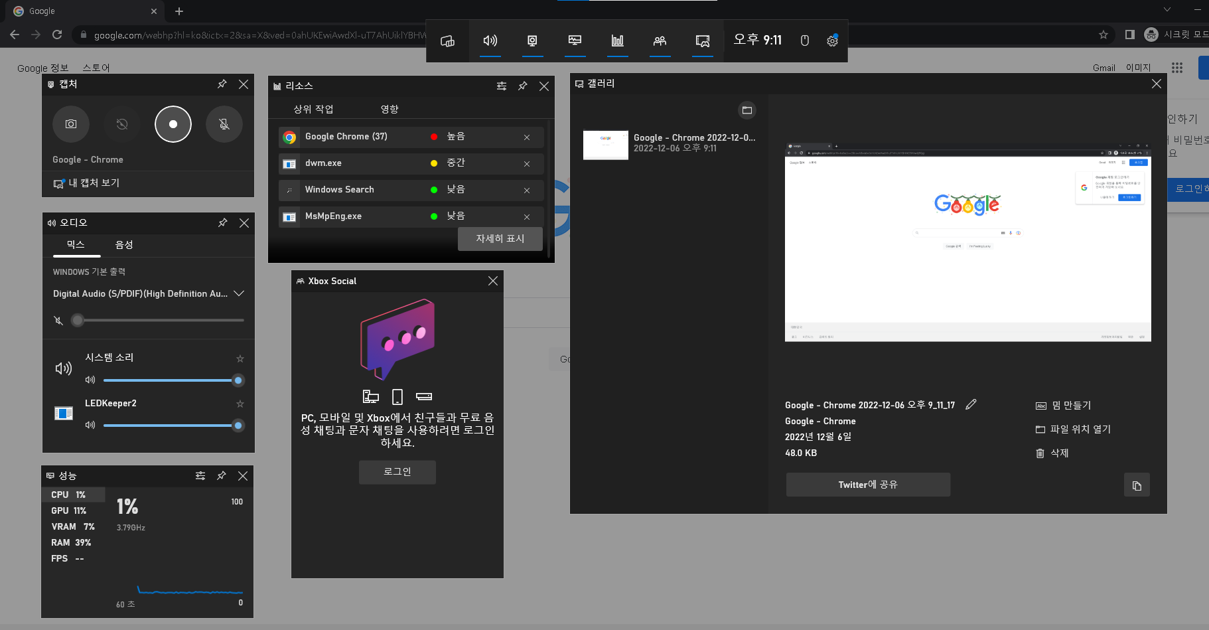This screenshot has width=1209, height=630.
Task: End MsMpEng.exe process with X
Action: [527, 217]
